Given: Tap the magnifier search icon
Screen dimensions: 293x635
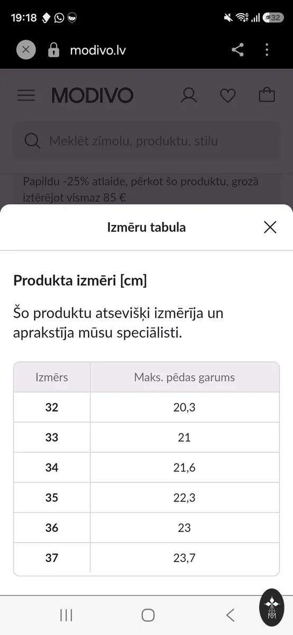Looking at the screenshot, I should point(32,141).
